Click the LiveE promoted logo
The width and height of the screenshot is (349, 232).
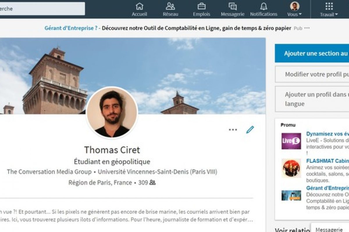pos(291,141)
